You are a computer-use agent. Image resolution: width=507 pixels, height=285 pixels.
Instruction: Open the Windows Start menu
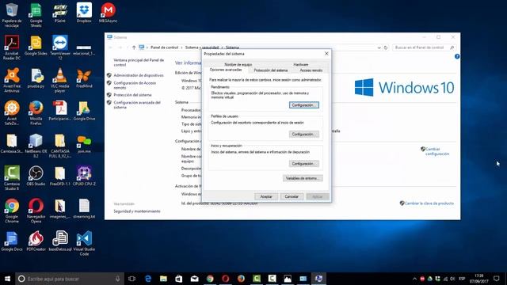point(7,279)
